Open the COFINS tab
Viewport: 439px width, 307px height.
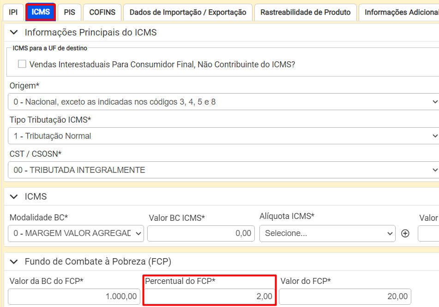point(102,12)
